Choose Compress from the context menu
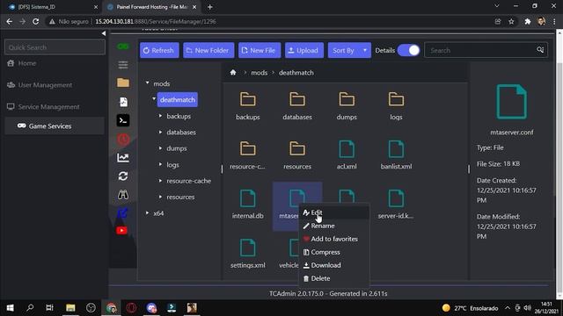 (x=334, y=252)
